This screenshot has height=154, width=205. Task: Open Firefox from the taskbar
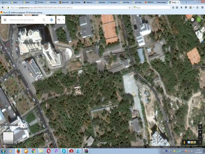tap(19, 151)
